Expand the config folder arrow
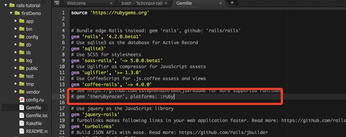 pos(16,37)
